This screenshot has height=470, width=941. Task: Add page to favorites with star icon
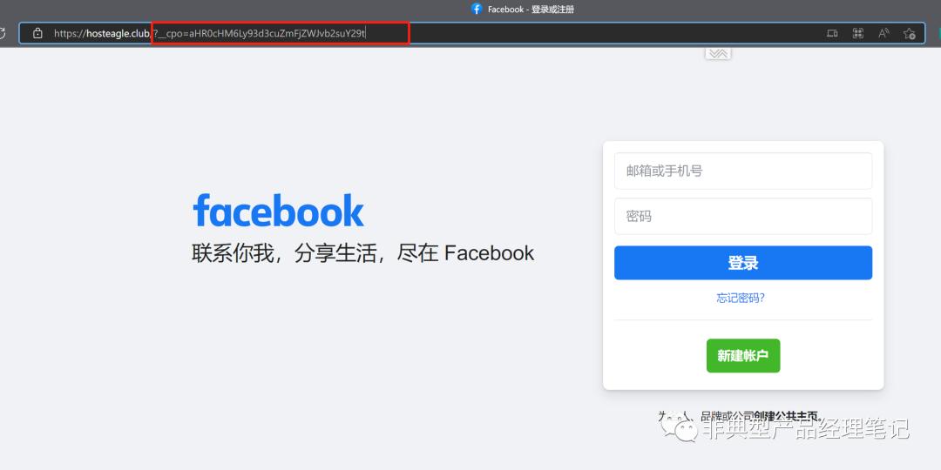click(x=909, y=34)
